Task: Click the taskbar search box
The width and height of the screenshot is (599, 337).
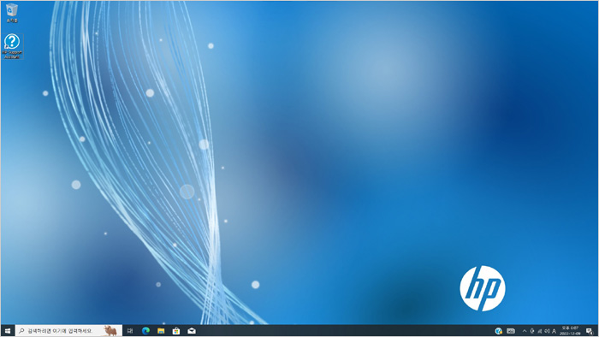Action: [68, 331]
